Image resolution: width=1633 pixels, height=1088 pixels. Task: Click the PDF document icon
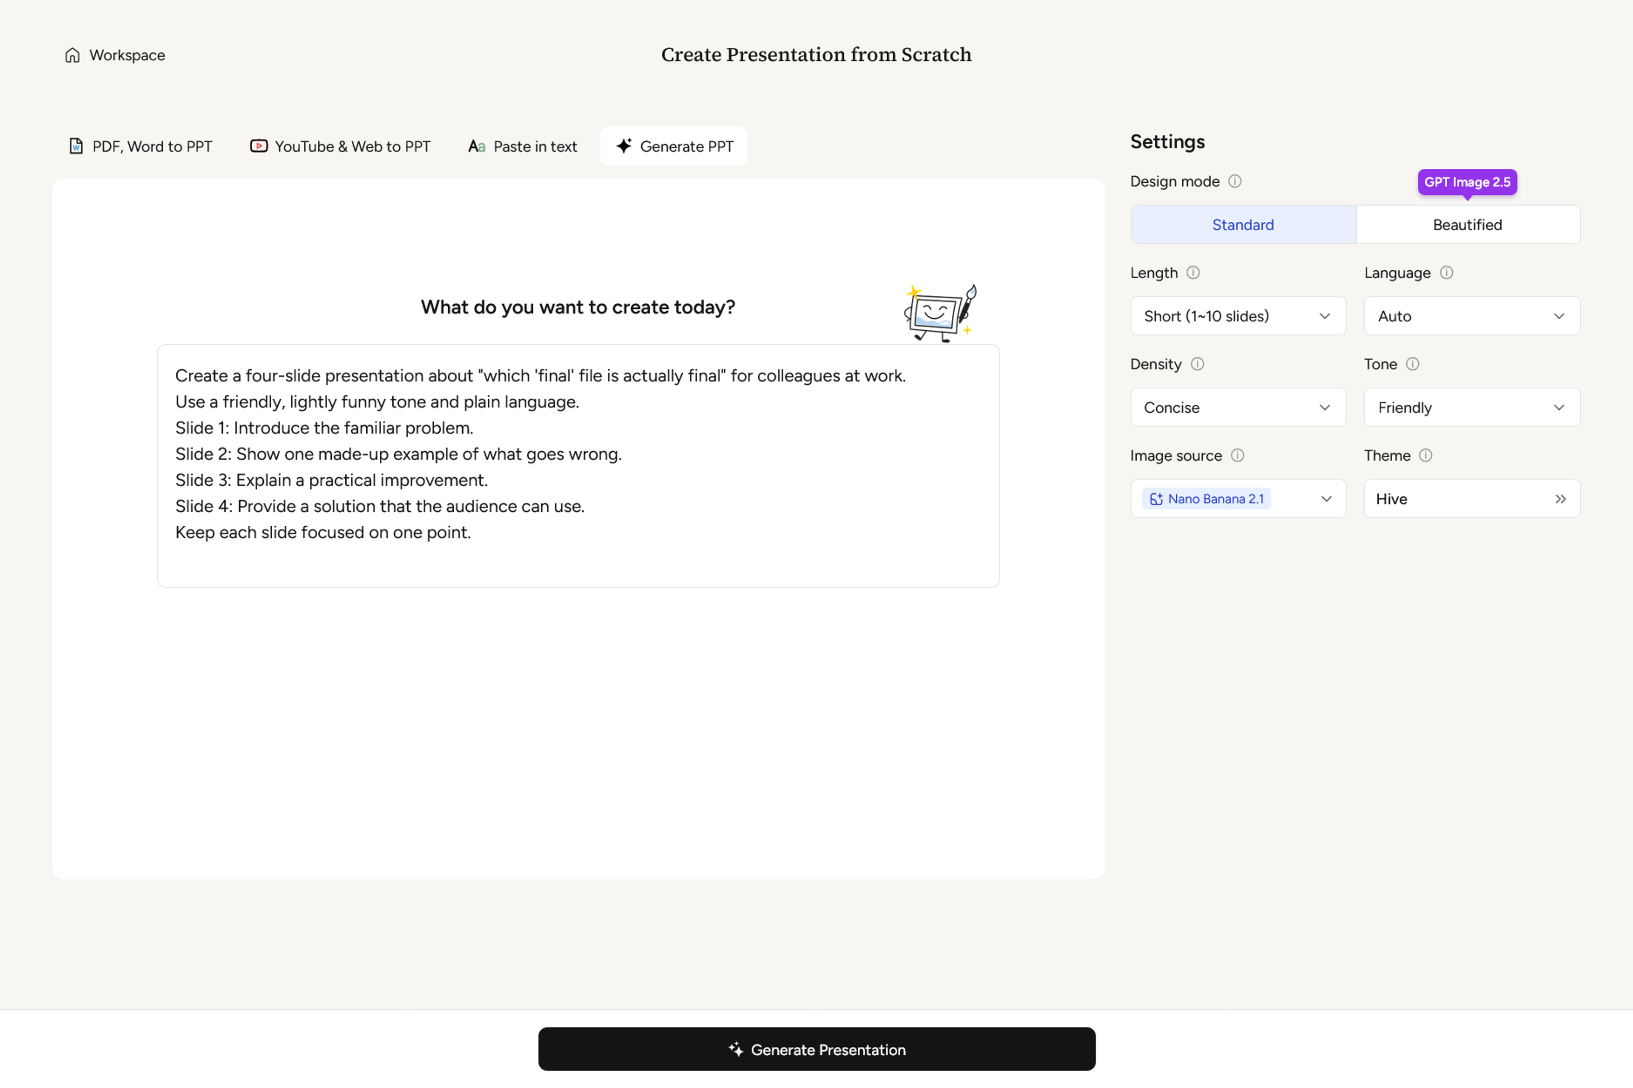coord(76,146)
